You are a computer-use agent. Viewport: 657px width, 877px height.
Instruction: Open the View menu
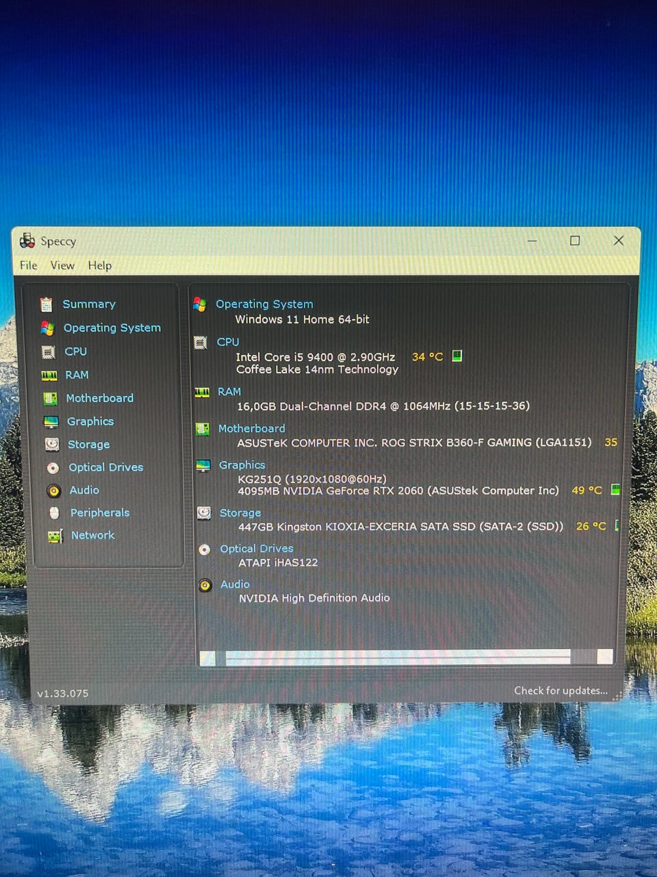tap(62, 265)
